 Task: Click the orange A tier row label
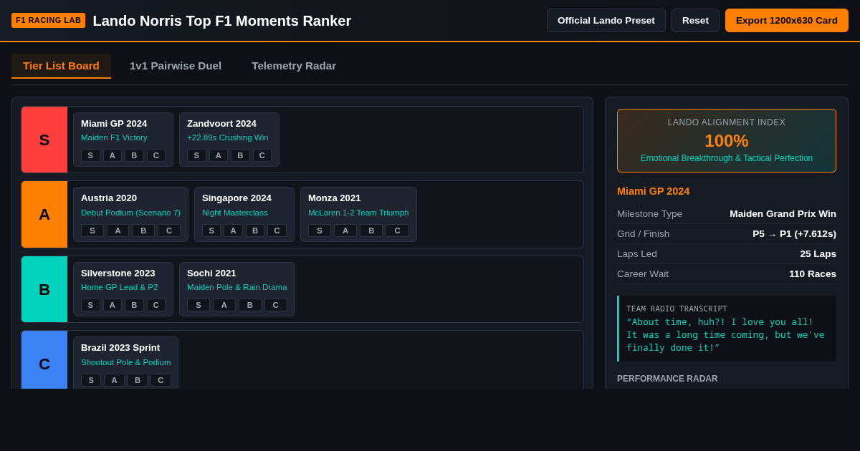click(x=44, y=215)
